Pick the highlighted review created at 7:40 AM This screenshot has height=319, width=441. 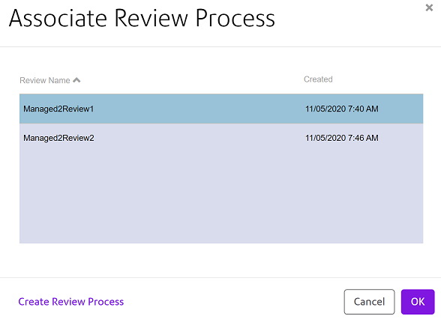[x=221, y=109]
